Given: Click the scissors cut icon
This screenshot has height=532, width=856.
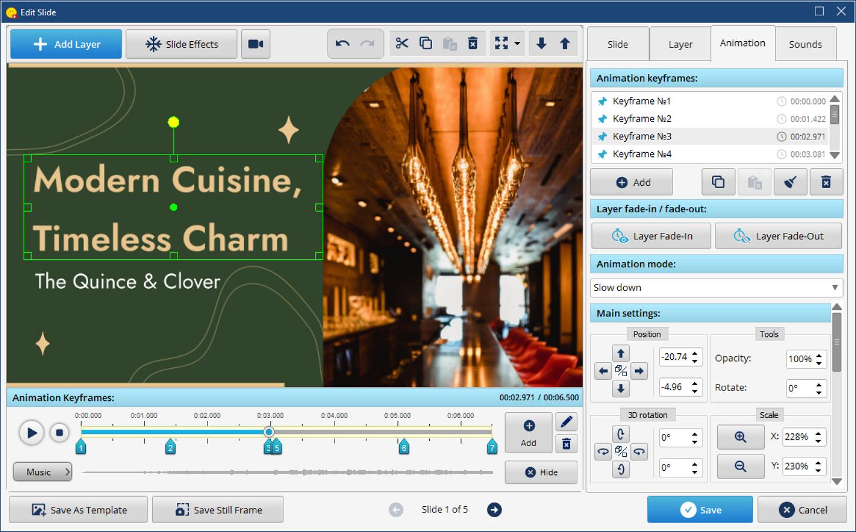Looking at the screenshot, I should 402,44.
